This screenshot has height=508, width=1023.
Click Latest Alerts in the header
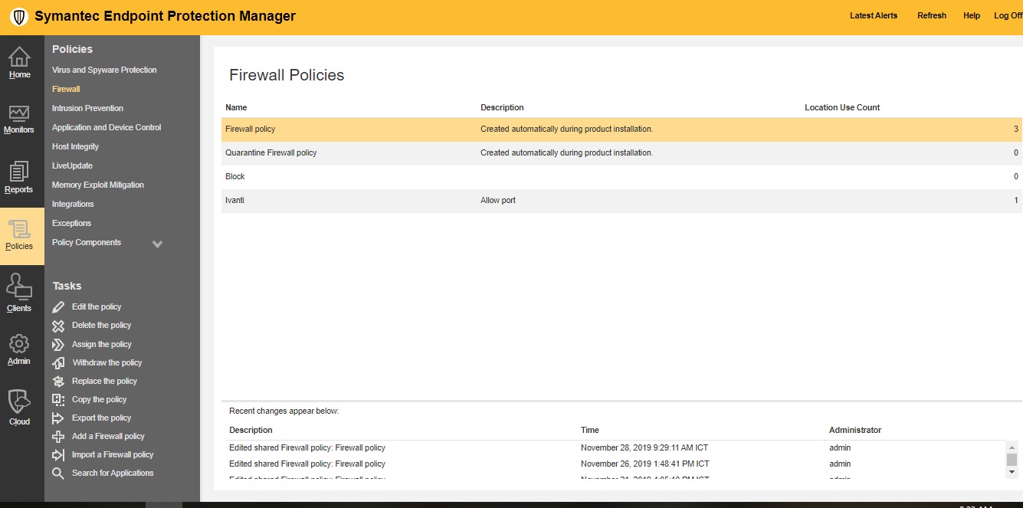[x=874, y=15]
